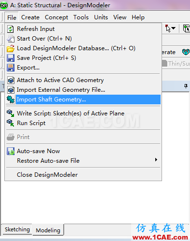Image resolution: width=190 pixels, height=241 pixels.
Task: Click the Import Shaft Geometry gear icon
Action: (x=11, y=99)
